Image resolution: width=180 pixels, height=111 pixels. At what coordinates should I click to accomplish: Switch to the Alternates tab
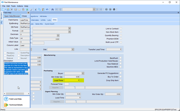(x=35, y=20)
